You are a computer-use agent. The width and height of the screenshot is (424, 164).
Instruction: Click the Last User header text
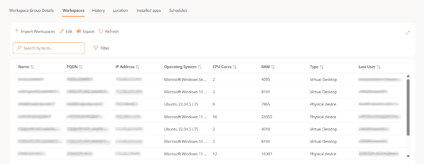367,67
